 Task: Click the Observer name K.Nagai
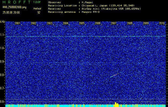[87, 2]
